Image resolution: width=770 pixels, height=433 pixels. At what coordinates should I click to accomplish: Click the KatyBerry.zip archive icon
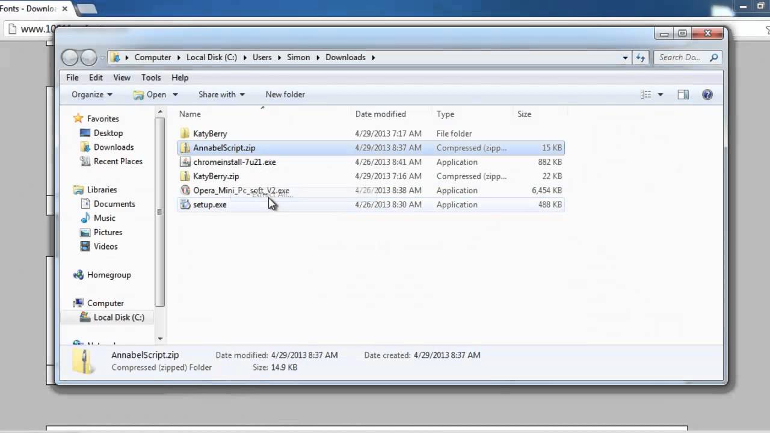pyautogui.click(x=185, y=176)
